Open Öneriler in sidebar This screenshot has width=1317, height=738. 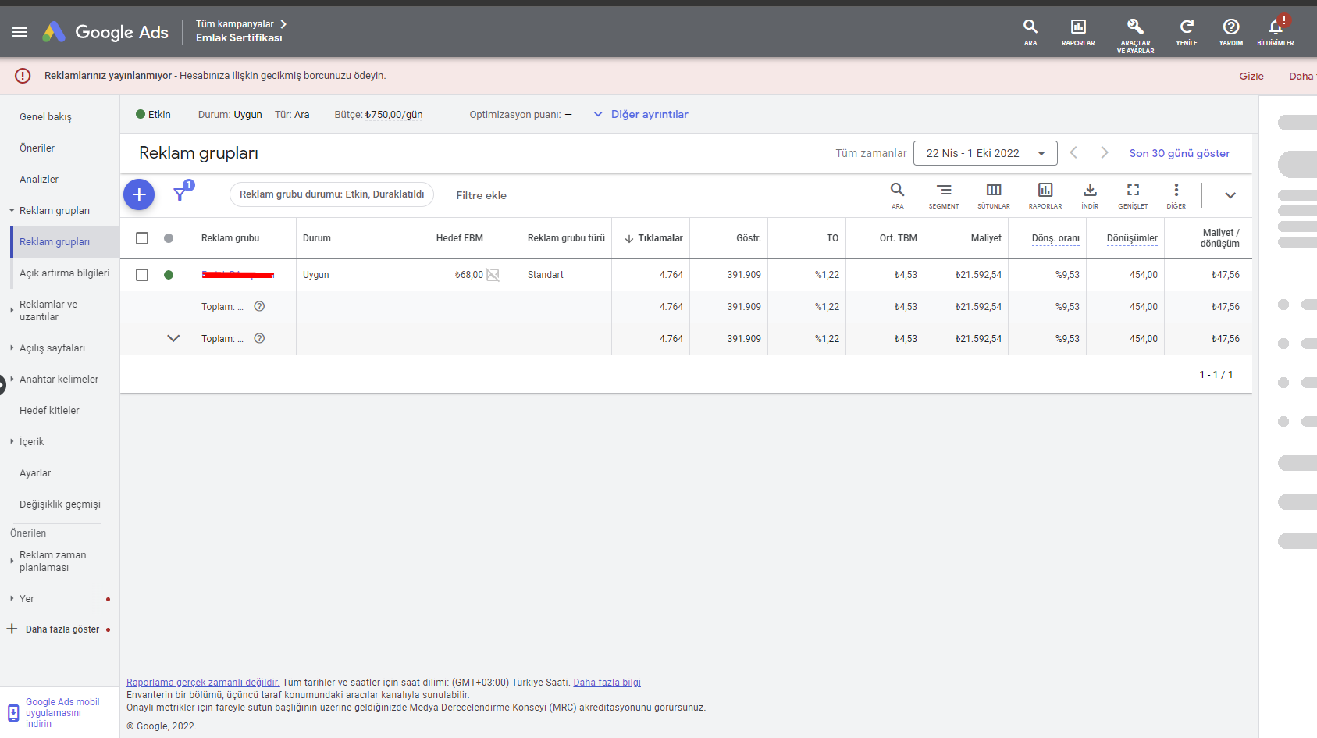pos(37,148)
